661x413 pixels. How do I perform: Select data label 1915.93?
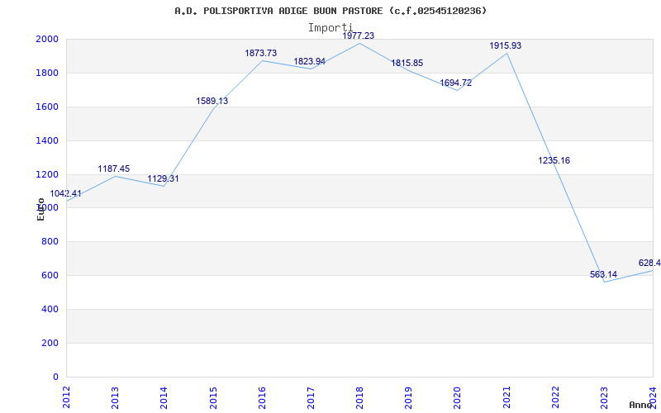[x=506, y=46]
